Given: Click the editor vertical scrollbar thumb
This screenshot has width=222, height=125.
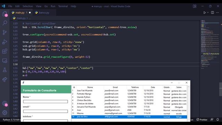Looking at the screenshot, I should [221, 89].
